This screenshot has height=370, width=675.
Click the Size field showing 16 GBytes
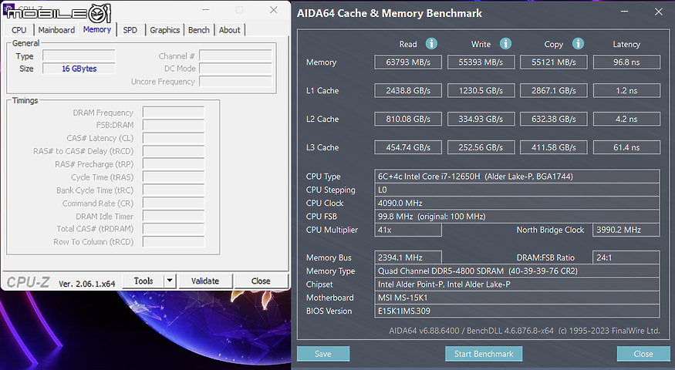pyautogui.click(x=79, y=69)
